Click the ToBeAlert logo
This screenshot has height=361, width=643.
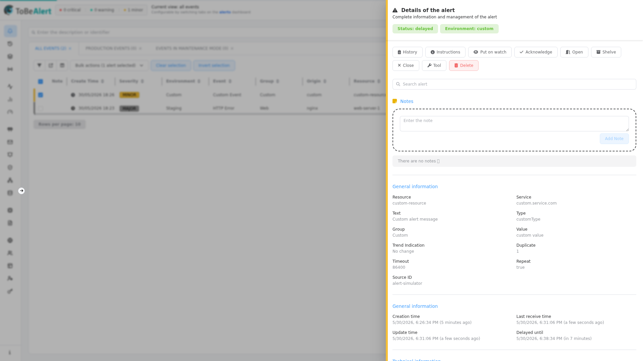(x=28, y=10)
